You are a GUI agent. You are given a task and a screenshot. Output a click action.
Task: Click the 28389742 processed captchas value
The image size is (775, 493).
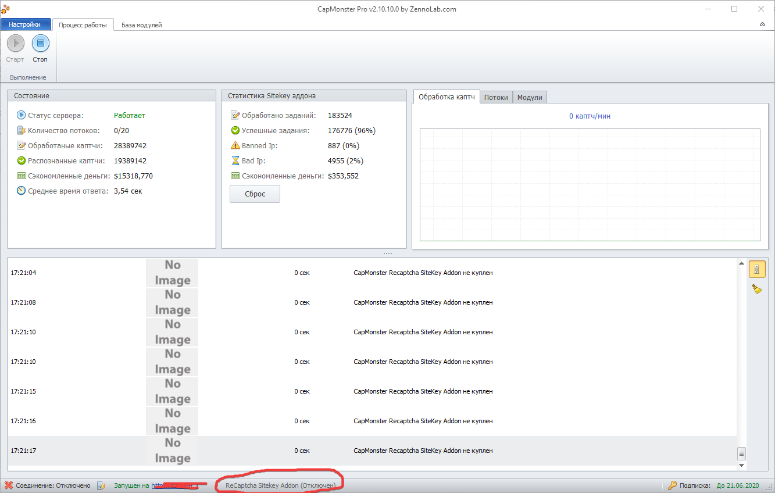(x=130, y=145)
